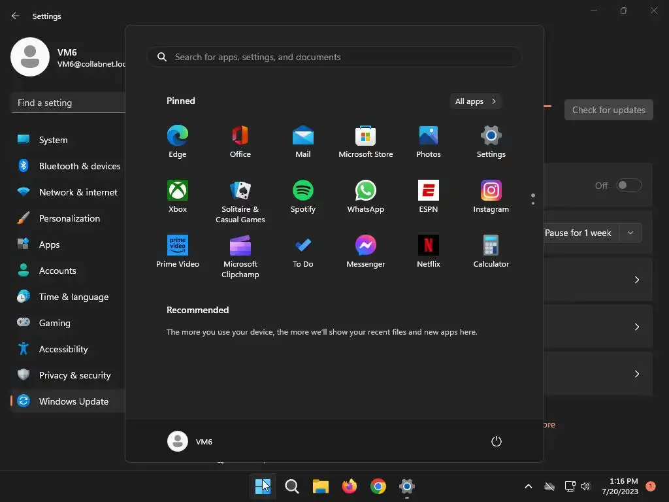The height and width of the screenshot is (502, 669).
Task: Open Microsoft Store
Action: tap(366, 142)
